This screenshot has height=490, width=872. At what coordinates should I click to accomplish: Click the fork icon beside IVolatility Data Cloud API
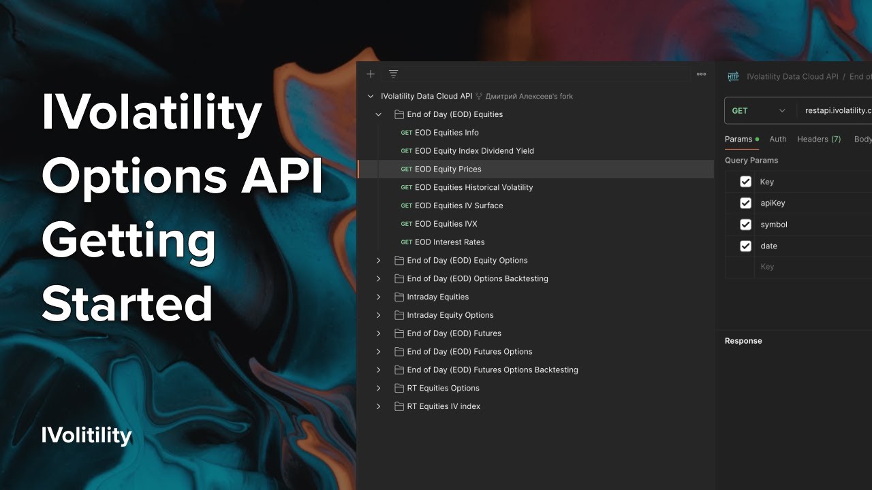[479, 97]
